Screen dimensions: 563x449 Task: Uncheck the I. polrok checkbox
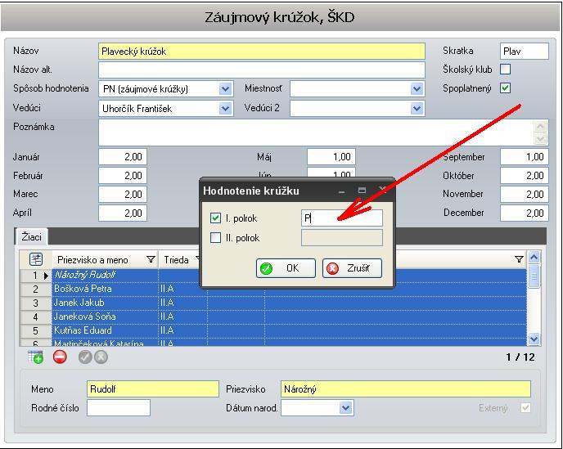coord(216,218)
